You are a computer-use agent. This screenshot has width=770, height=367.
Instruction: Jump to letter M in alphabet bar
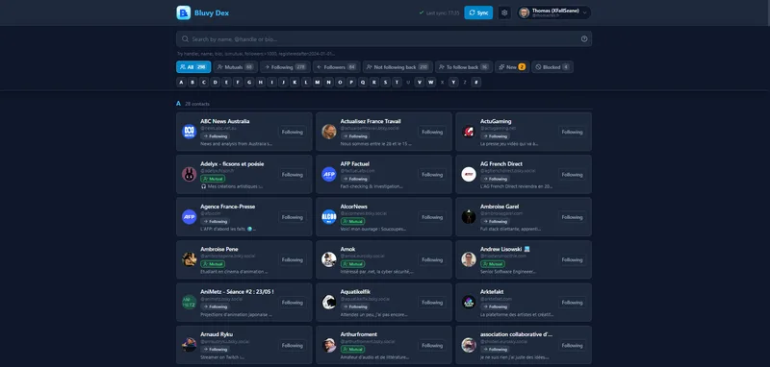pos(318,83)
